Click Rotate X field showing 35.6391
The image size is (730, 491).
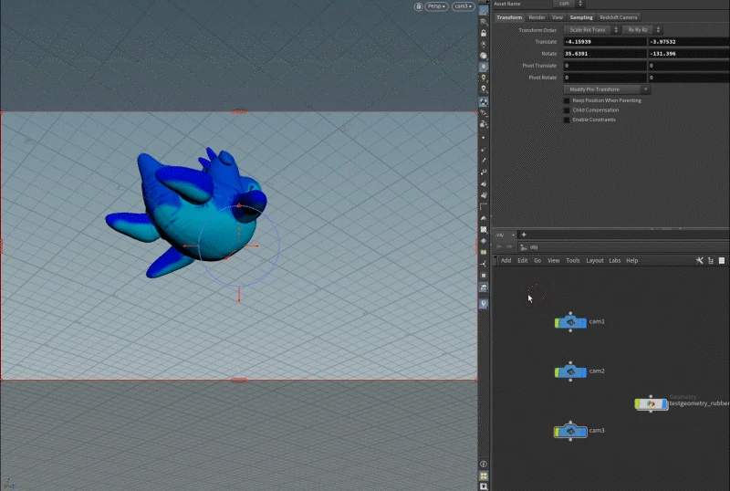pyautogui.click(x=605, y=54)
